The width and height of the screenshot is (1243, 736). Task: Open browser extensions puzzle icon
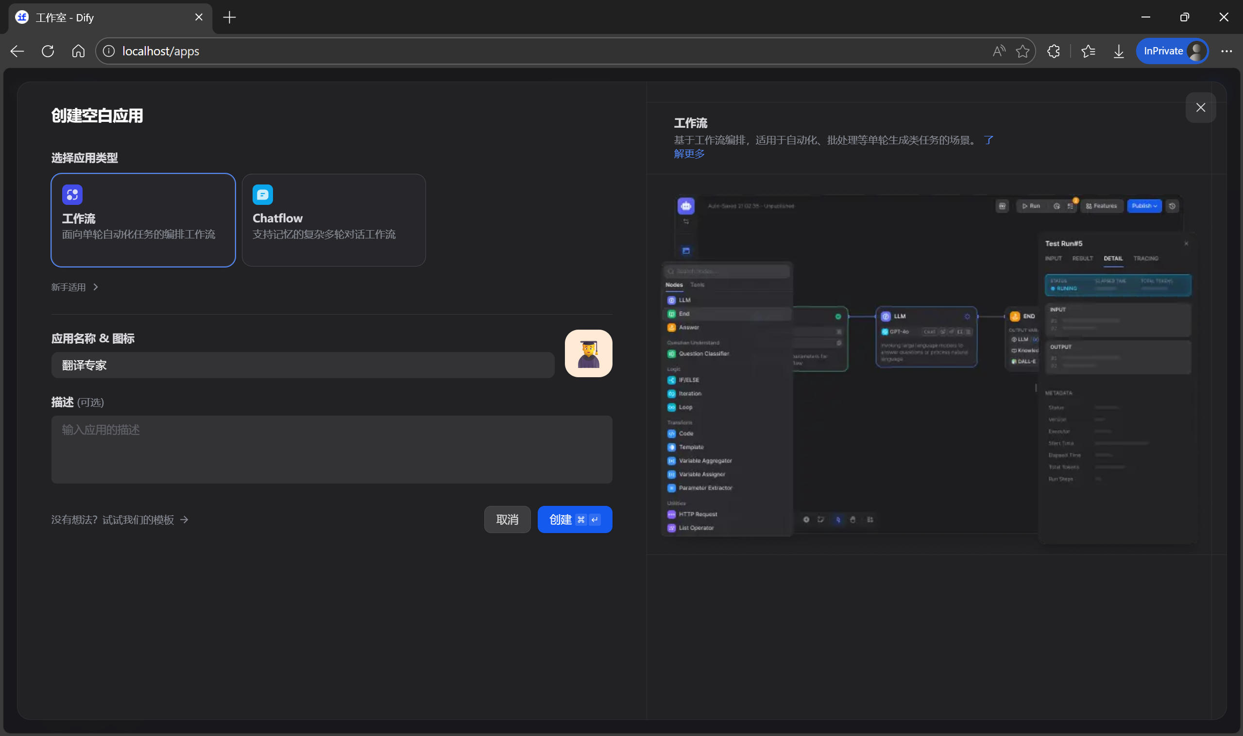[1053, 51]
